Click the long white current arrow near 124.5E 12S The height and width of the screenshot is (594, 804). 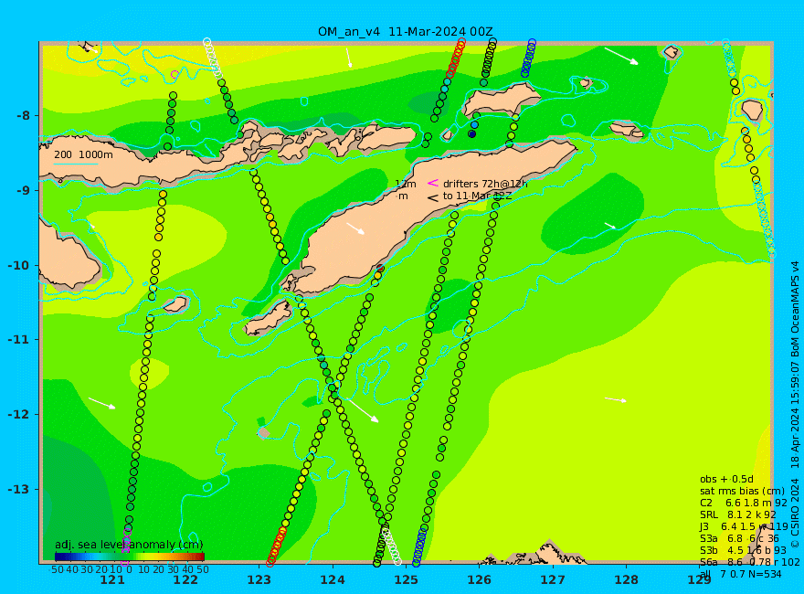363,409
